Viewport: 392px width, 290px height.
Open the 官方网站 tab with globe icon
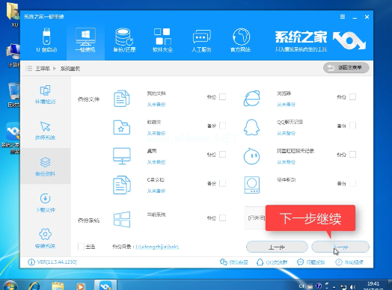click(x=240, y=40)
